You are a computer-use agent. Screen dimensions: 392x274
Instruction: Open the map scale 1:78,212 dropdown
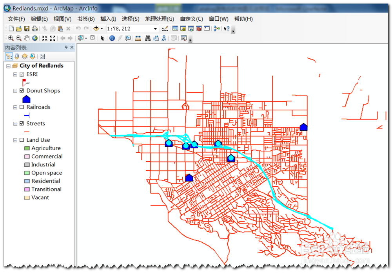point(155,29)
